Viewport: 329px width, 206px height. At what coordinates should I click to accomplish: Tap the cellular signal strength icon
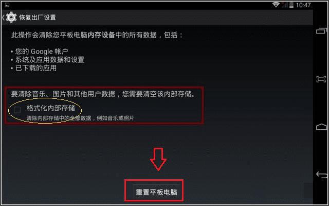click(x=284, y=5)
